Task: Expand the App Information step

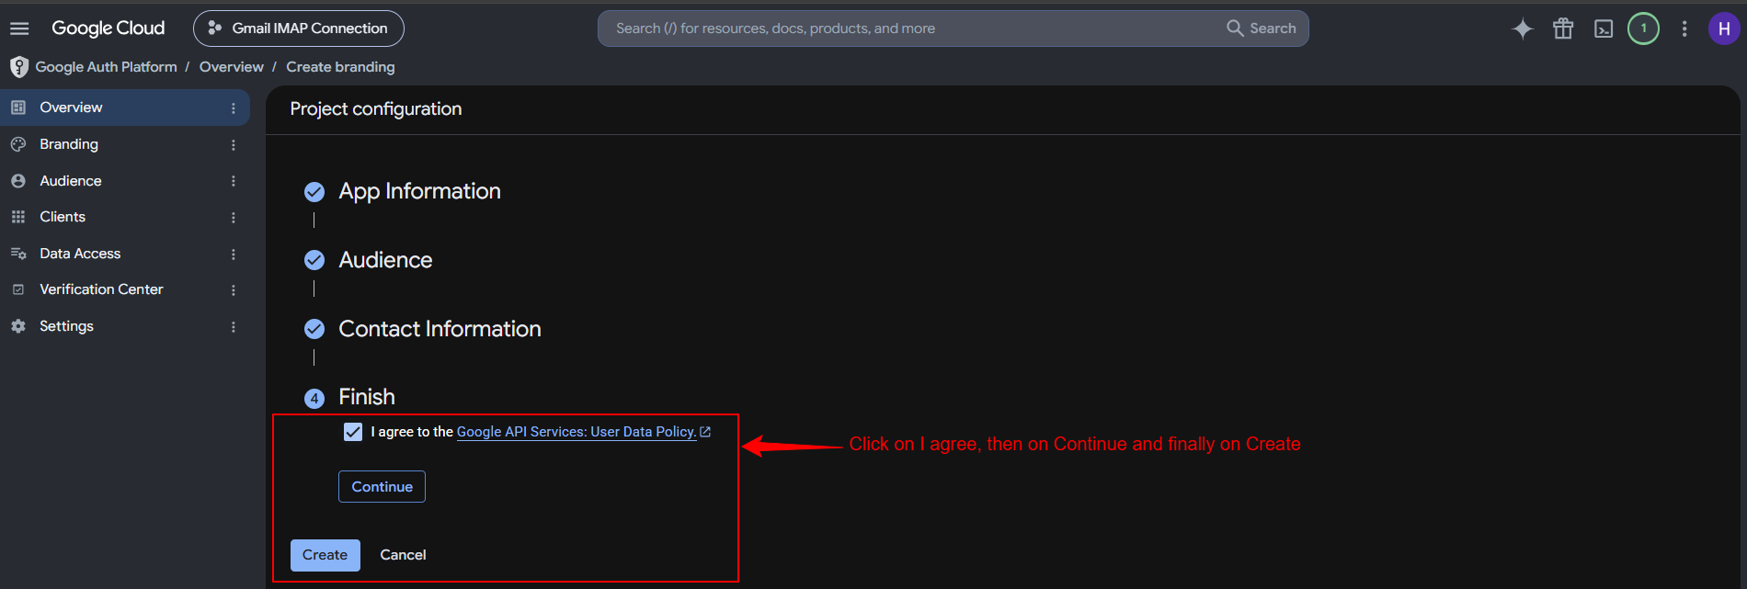Action: pyautogui.click(x=419, y=191)
